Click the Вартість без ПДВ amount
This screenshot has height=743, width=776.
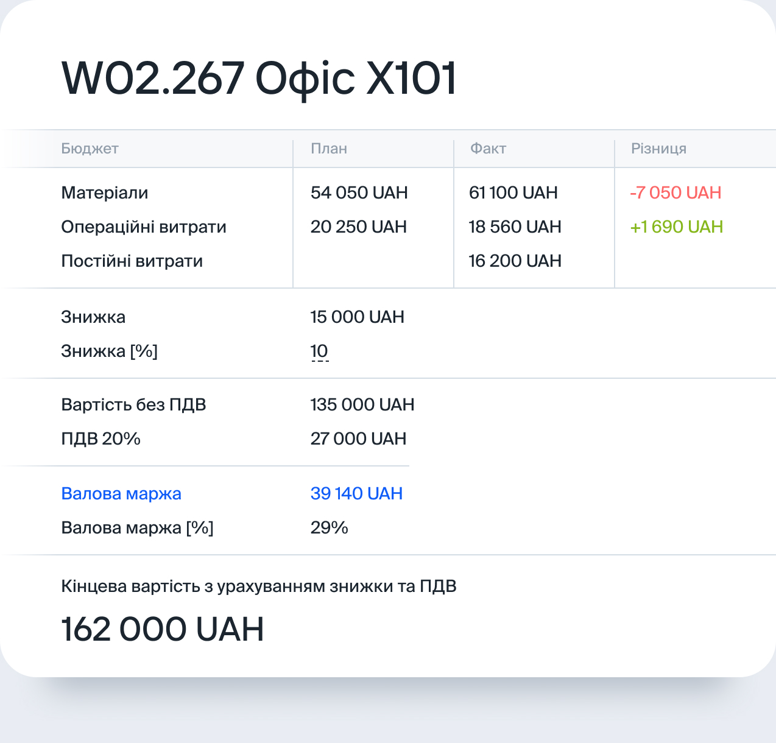click(362, 404)
